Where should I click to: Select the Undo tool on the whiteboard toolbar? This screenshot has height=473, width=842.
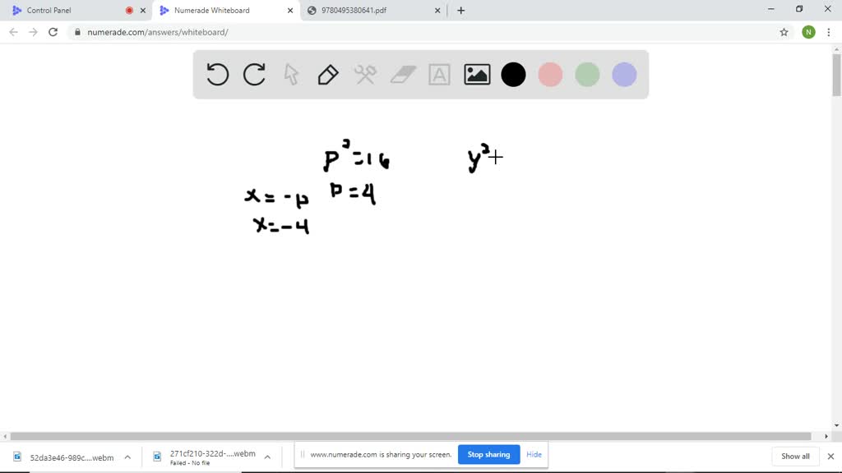pyautogui.click(x=217, y=75)
